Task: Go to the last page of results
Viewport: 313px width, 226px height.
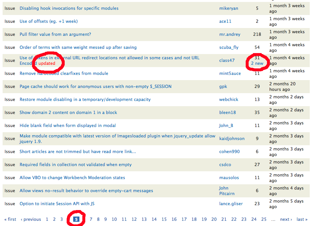Action: click(x=301, y=219)
